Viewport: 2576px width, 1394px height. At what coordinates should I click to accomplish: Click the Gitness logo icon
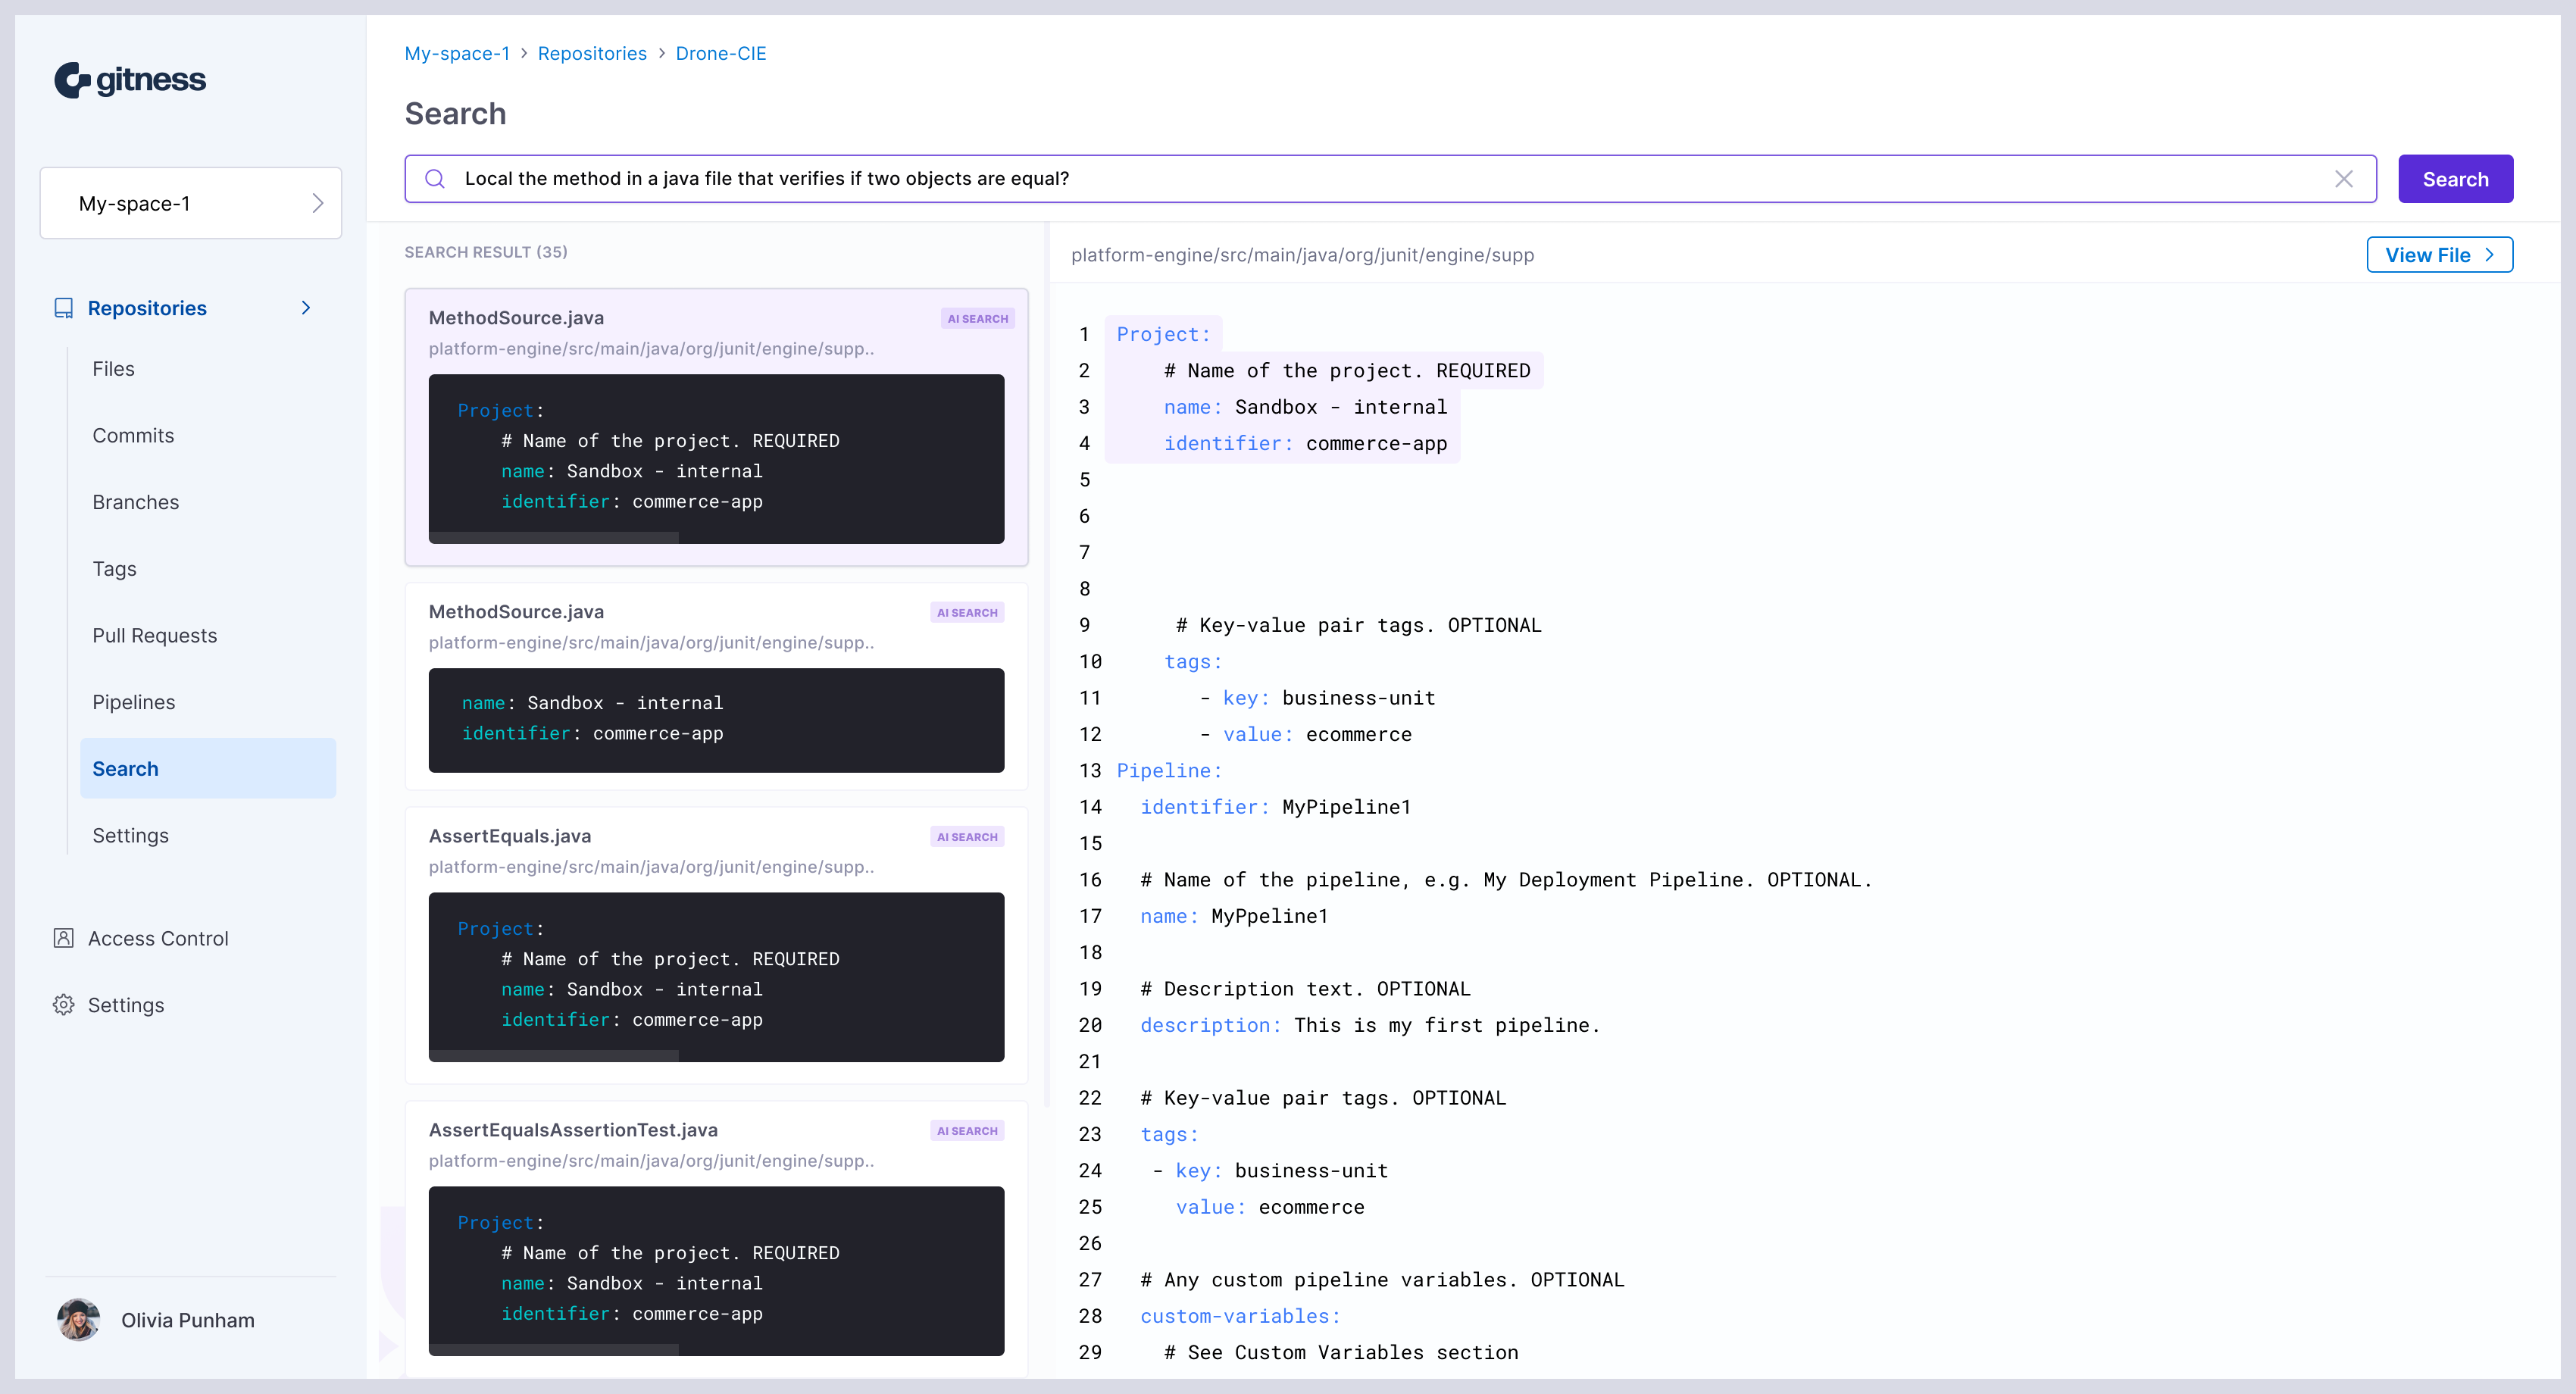pos(72,80)
